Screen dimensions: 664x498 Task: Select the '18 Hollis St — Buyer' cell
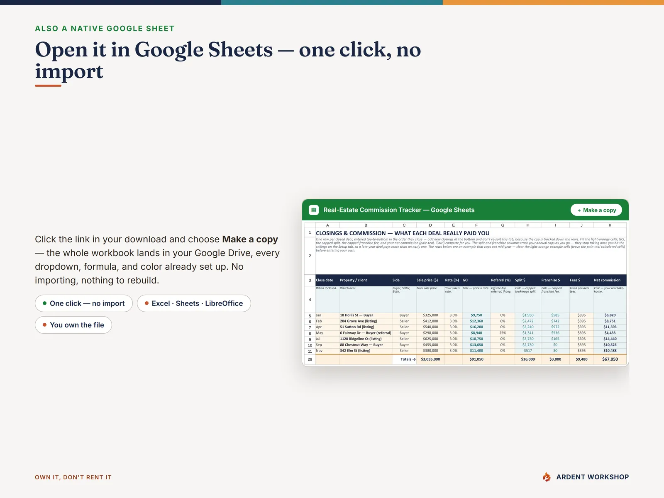click(366, 315)
